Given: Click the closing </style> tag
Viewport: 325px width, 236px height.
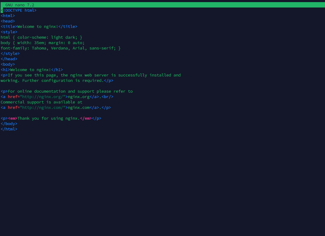Looking at the screenshot, I should click(10, 54).
